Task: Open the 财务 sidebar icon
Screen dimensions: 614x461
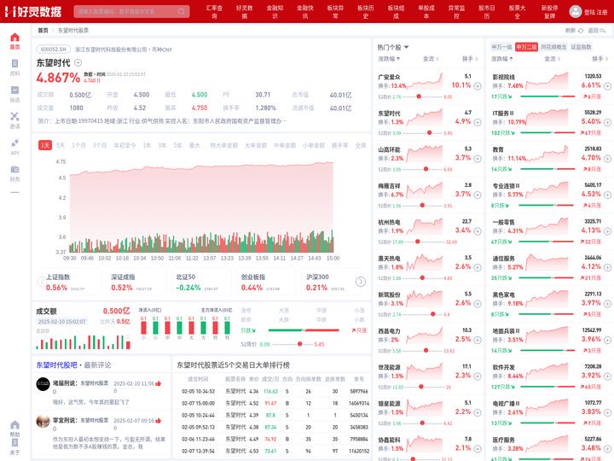Action: coord(14,169)
